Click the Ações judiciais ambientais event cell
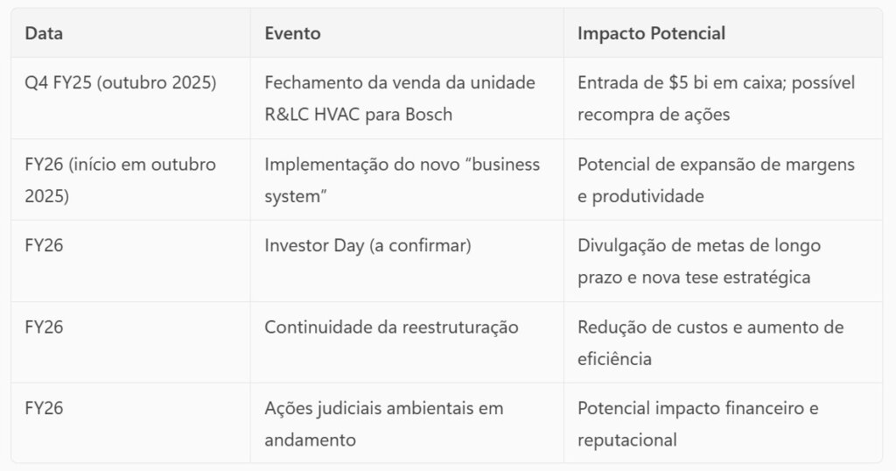 tap(383, 424)
